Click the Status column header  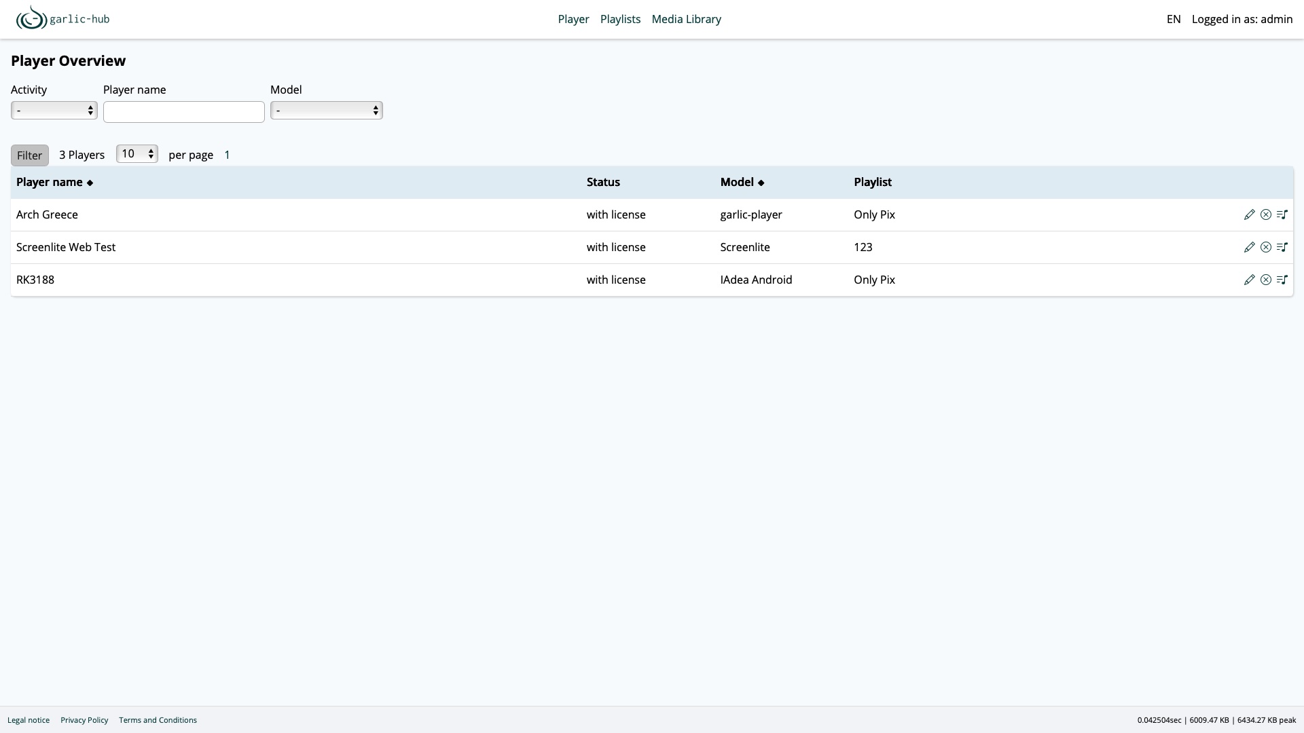click(603, 182)
